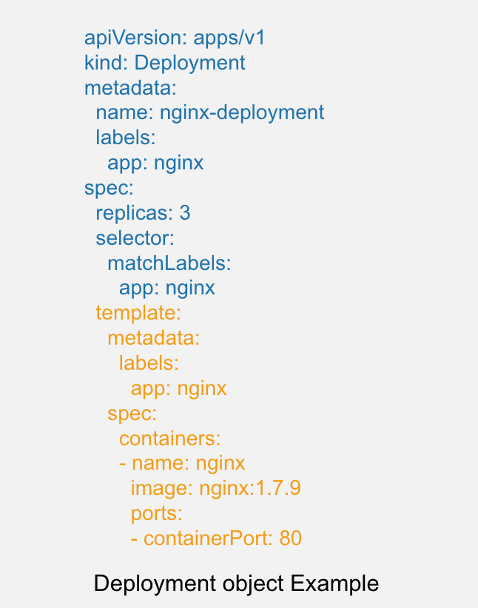Image resolution: width=478 pixels, height=608 pixels.
Task: Click app: nginx under matchLabels
Action: [166, 288]
